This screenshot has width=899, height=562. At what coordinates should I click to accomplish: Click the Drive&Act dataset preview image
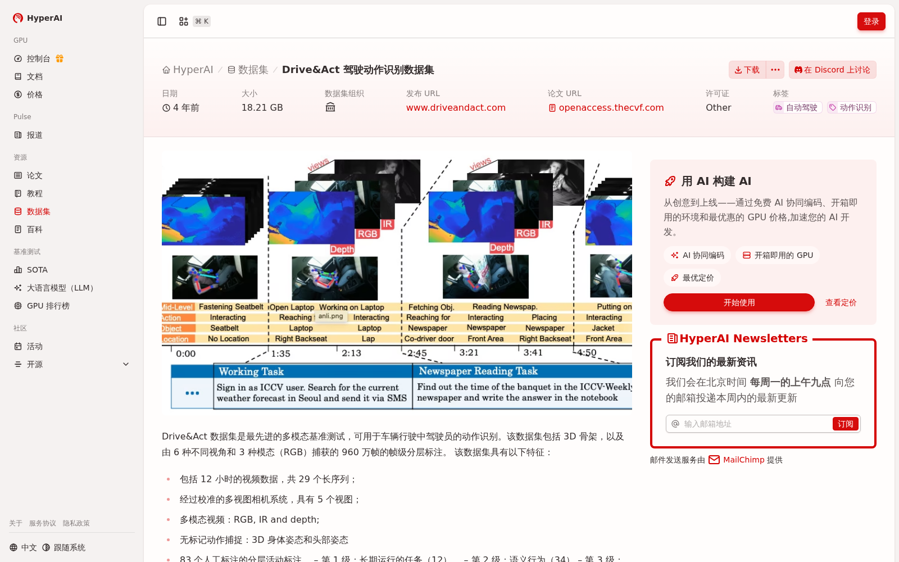click(x=397, y=283)
